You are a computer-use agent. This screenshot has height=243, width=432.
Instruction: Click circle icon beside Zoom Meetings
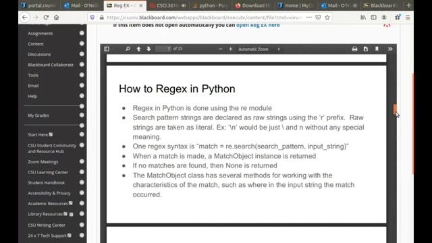[82, 161]
